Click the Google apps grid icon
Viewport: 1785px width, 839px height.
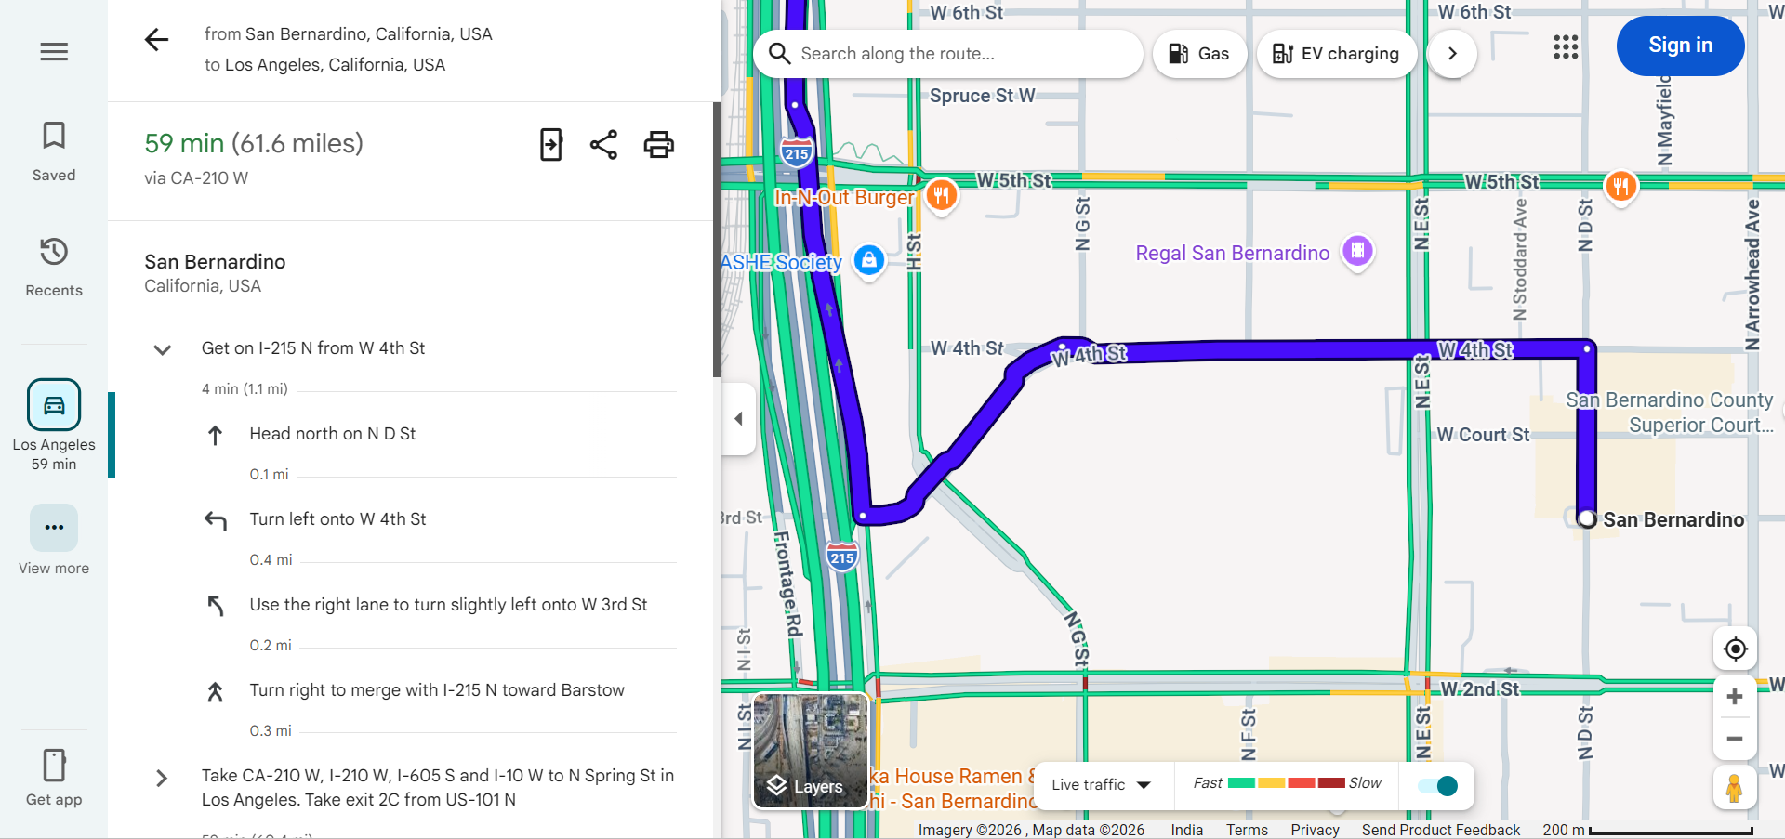(x=1566, y=46)
